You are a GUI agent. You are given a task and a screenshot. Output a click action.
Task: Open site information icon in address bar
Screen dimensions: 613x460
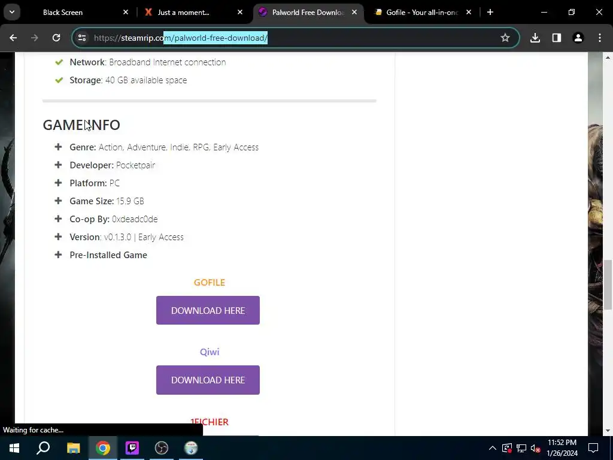pyautogui.click(x=82, y=38)
